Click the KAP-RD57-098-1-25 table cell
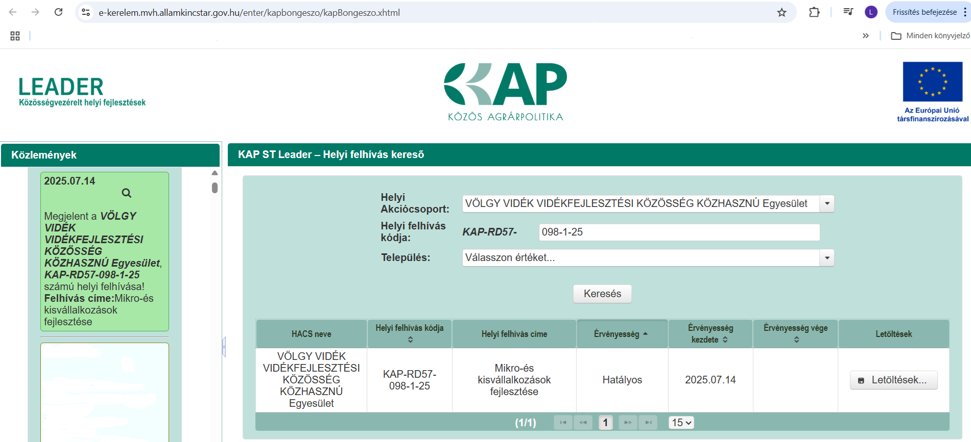 410,380
